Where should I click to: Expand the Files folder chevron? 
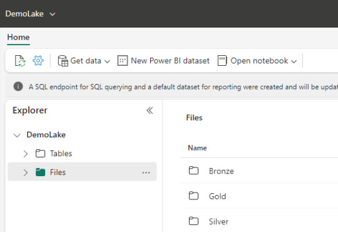coord(26,172)
